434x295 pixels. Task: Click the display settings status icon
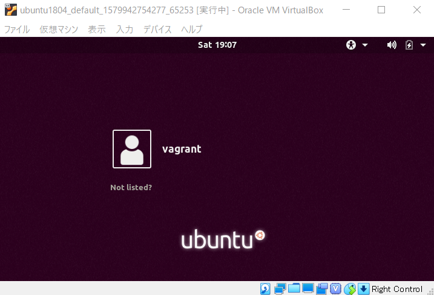(x=307, y=288)
